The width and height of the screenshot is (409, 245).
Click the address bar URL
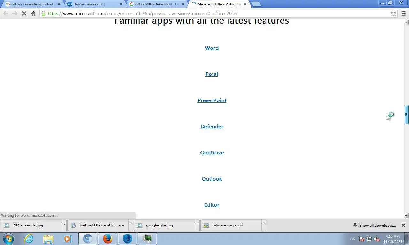tap(142, 13)
